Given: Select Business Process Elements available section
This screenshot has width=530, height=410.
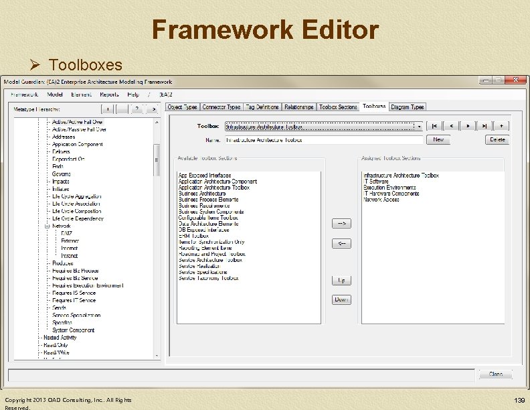Looking at the screenshot, I should coord(209,200).
